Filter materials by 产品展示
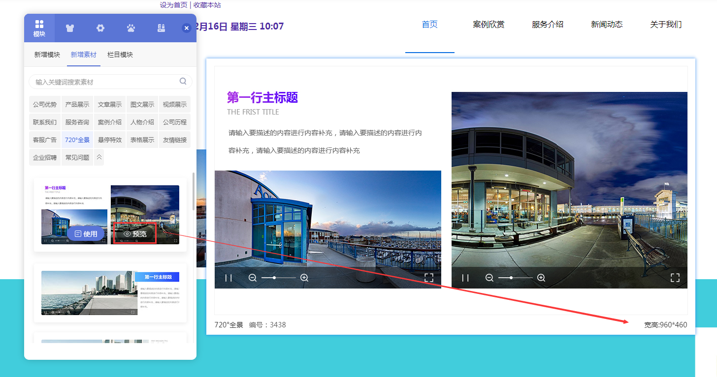 tap(77, 104)
